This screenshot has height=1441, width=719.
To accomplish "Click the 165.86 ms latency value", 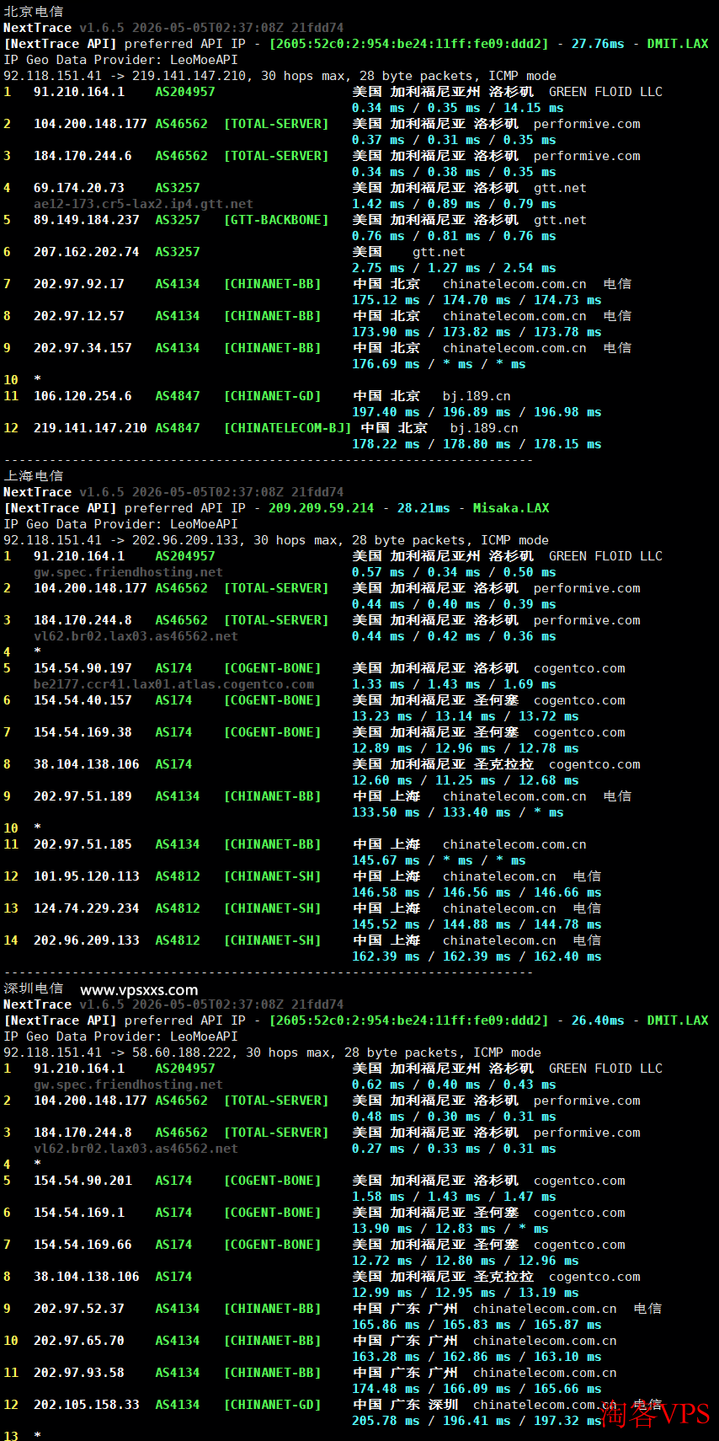I will [386, 1325].
